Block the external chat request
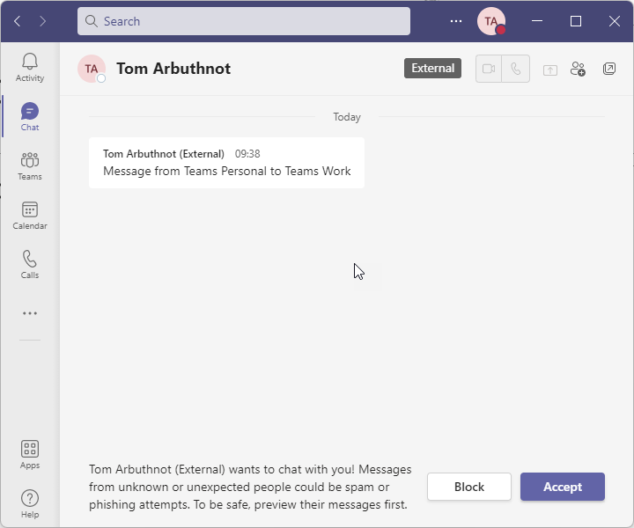The height and width of the screenshot is (528, 634). [469, 487]
